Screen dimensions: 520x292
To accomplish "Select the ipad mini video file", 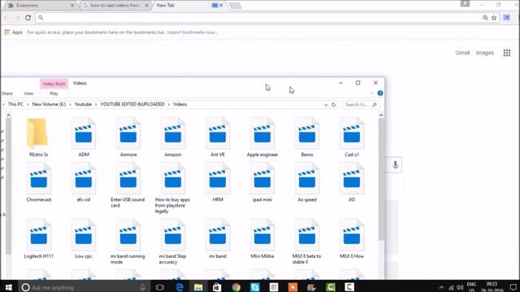I will point(262,182).
